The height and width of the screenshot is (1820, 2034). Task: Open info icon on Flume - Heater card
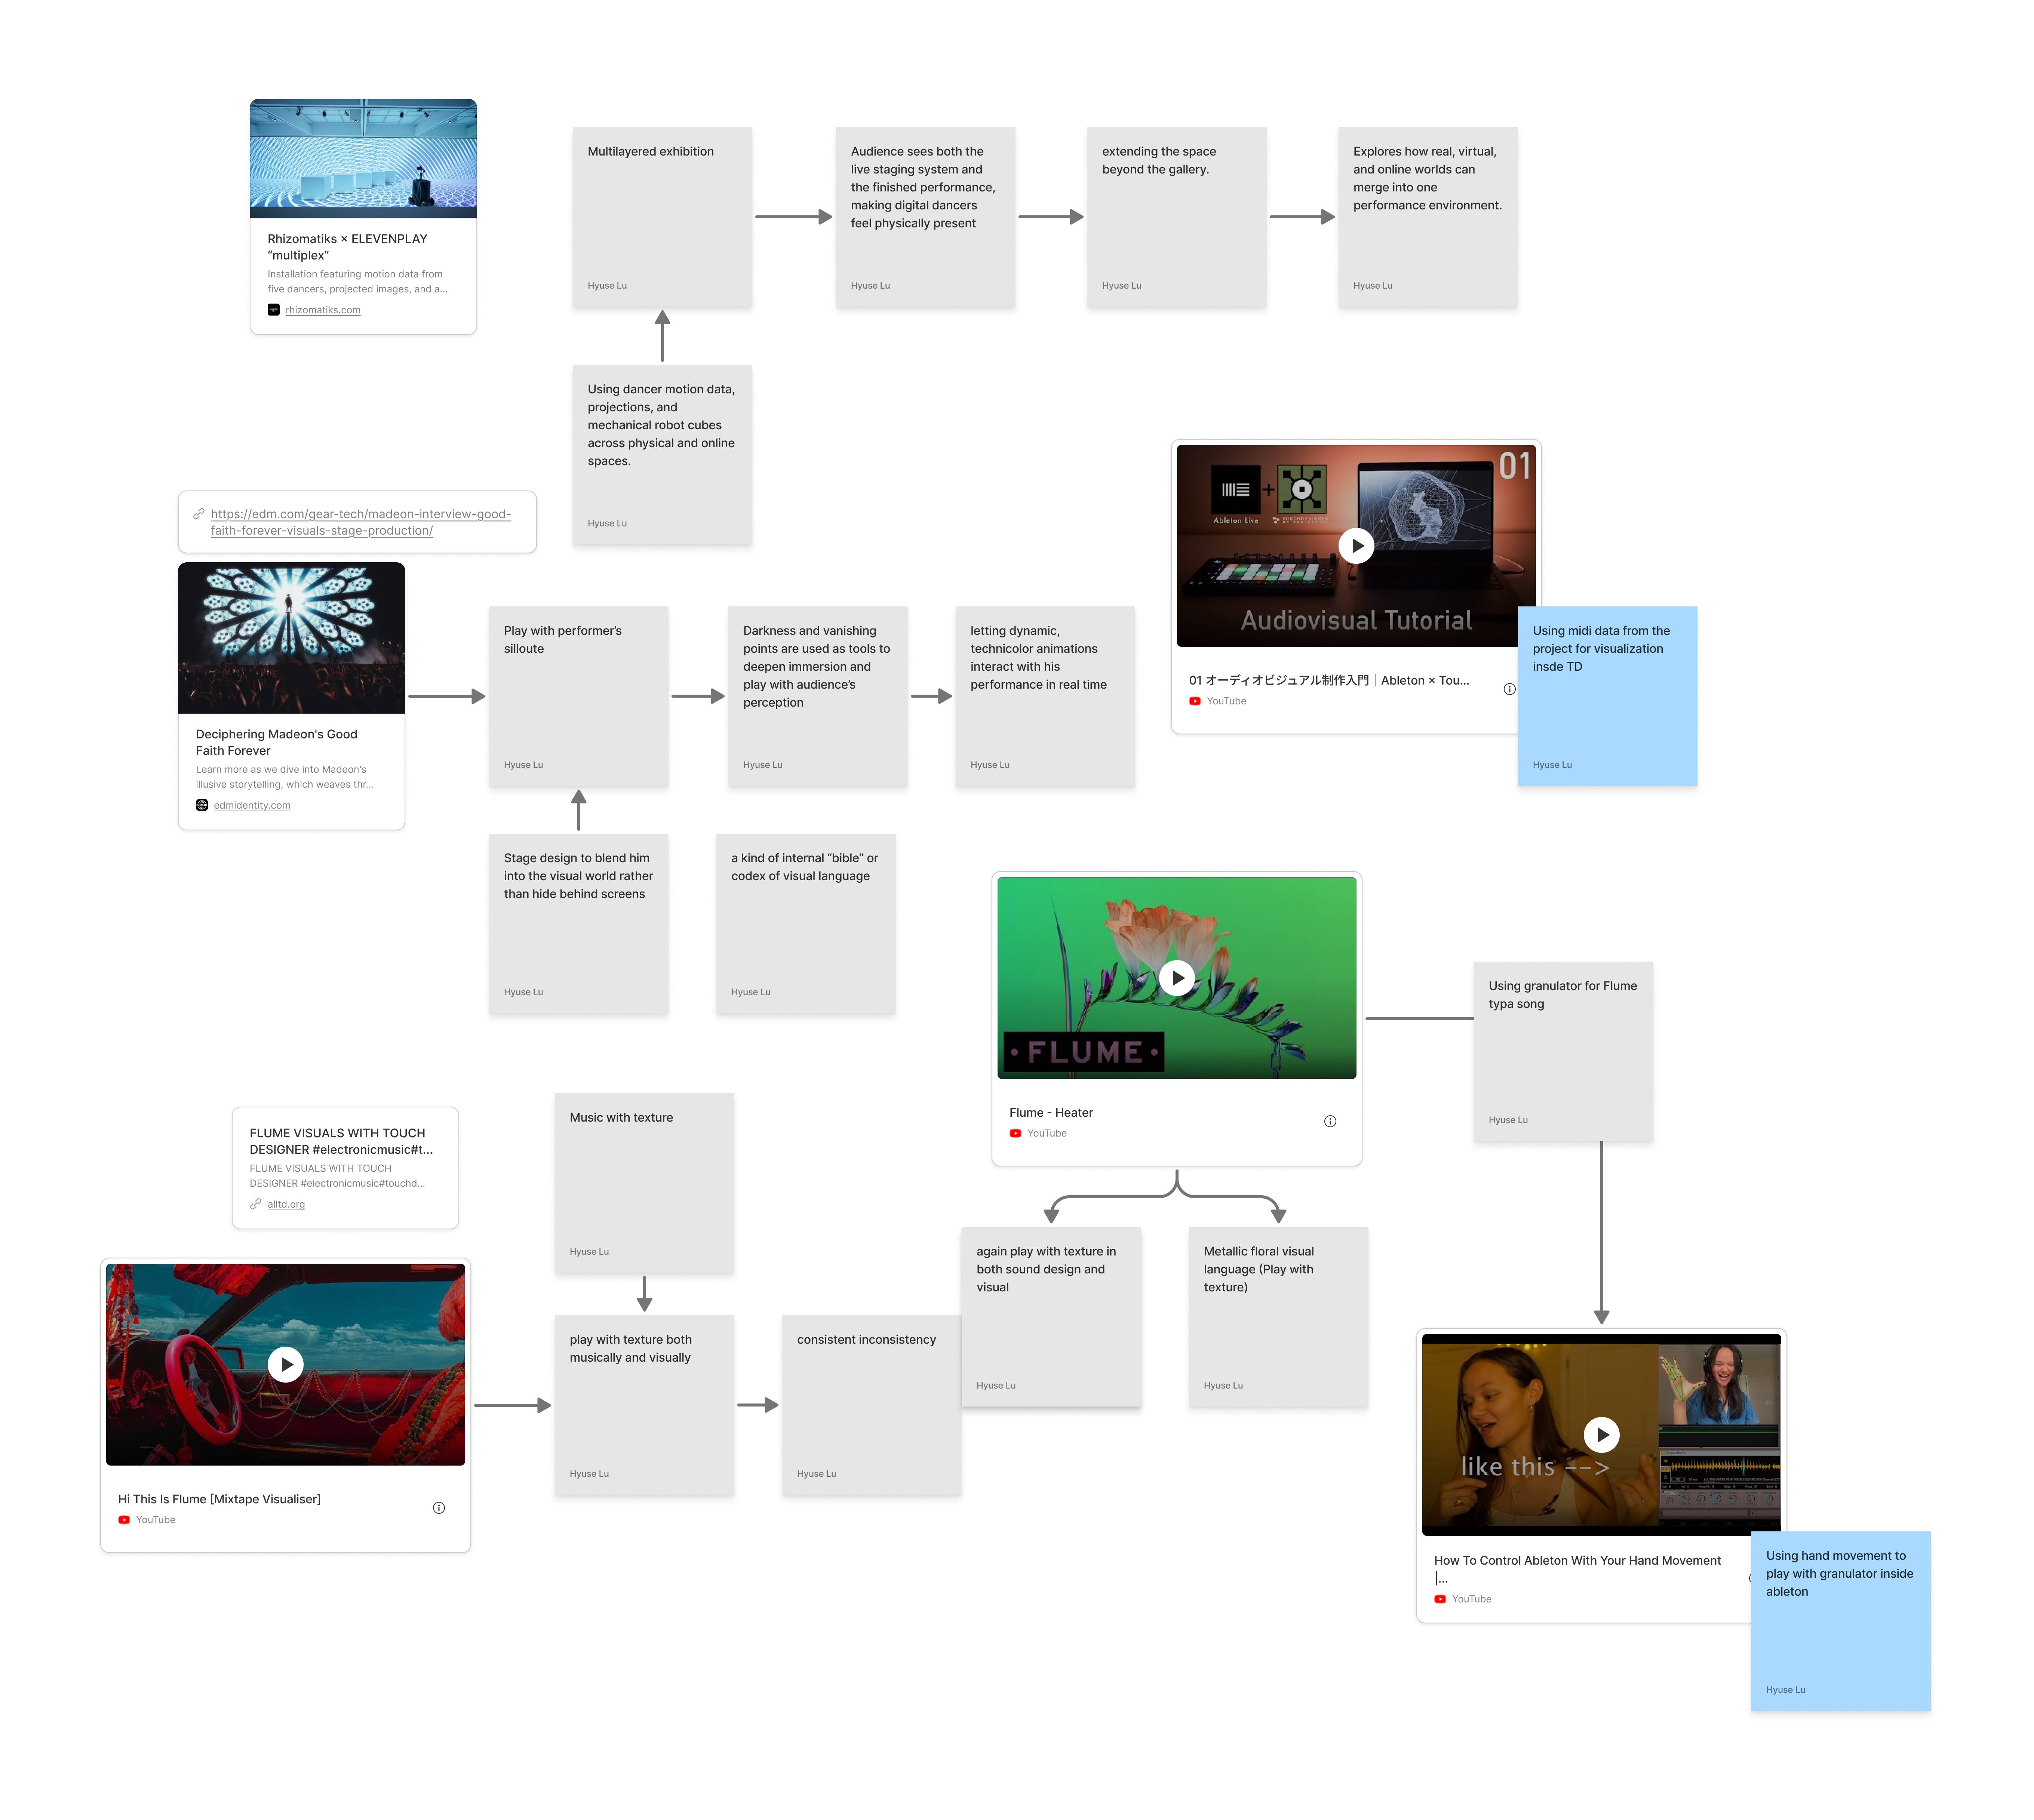[x=1330, y=1121]
